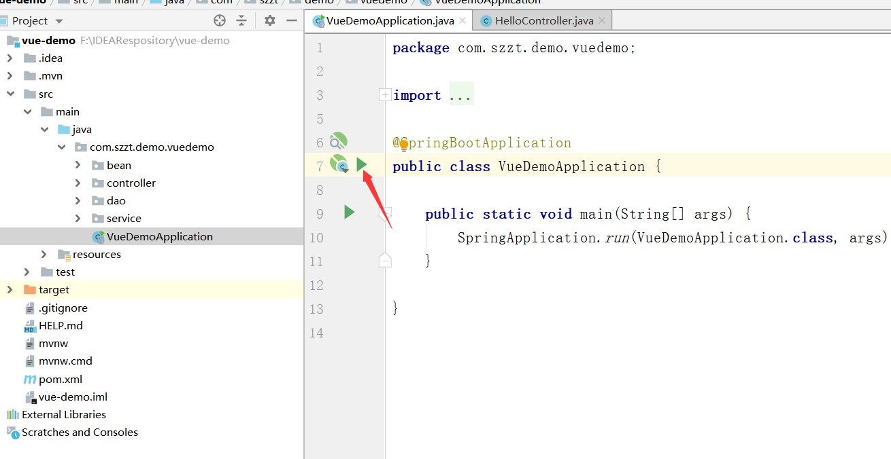Select the controller package
The image size is (891, 459).
(x=131, y=183)
